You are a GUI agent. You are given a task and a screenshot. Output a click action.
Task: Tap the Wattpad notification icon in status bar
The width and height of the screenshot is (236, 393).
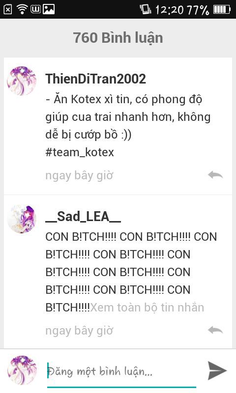pyautogui.click(x=35, y=9)
